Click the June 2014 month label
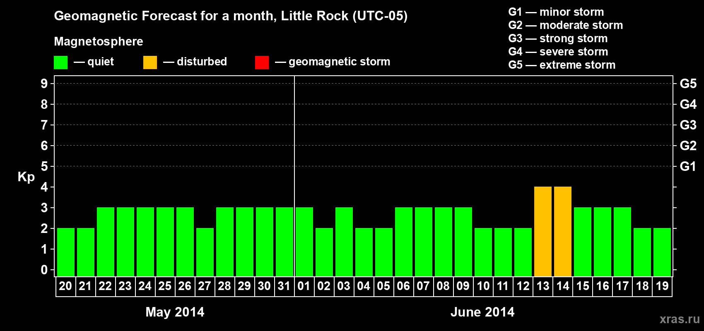This screenshot has width=704, height=331. (x=482, y=312)
